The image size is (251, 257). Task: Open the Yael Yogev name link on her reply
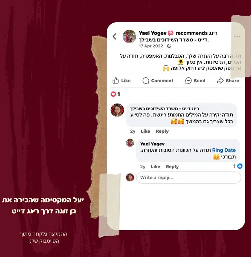[x=153, y=144]
